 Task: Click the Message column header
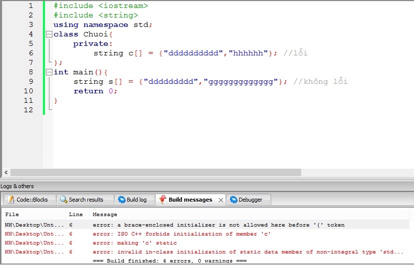point(105,215)
